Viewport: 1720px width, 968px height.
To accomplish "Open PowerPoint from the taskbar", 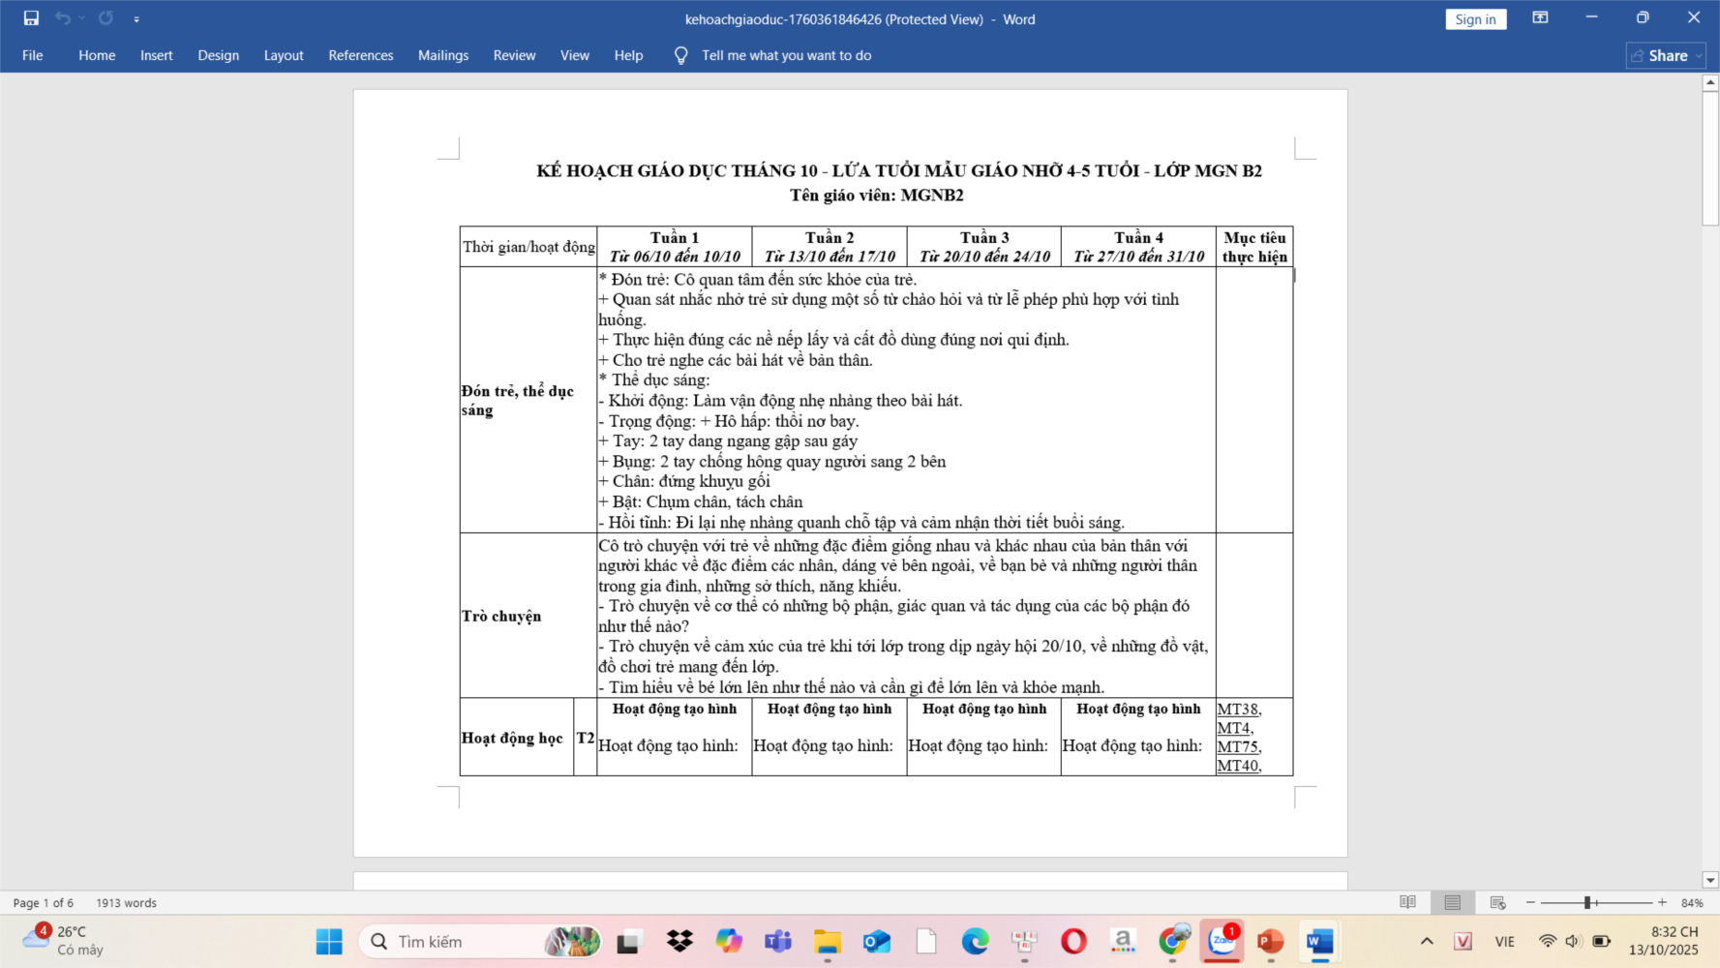I will [1270, 941].
